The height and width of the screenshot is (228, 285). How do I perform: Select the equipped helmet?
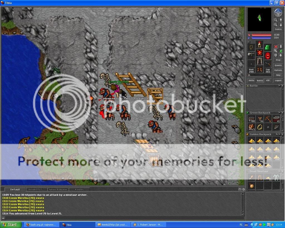click(x=260, y=44)
